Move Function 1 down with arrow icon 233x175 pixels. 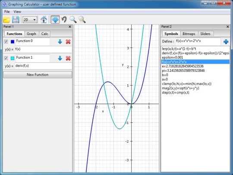pyautogui.click(x=60, y=58)
